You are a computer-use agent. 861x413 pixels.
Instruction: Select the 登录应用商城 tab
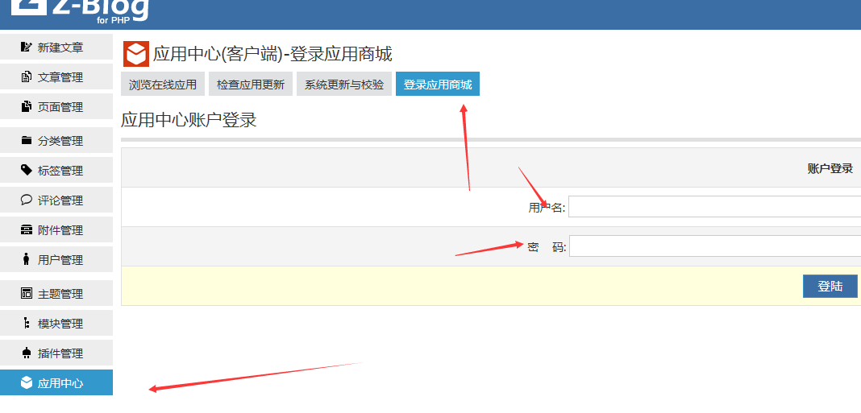click(x=438, y=85)
